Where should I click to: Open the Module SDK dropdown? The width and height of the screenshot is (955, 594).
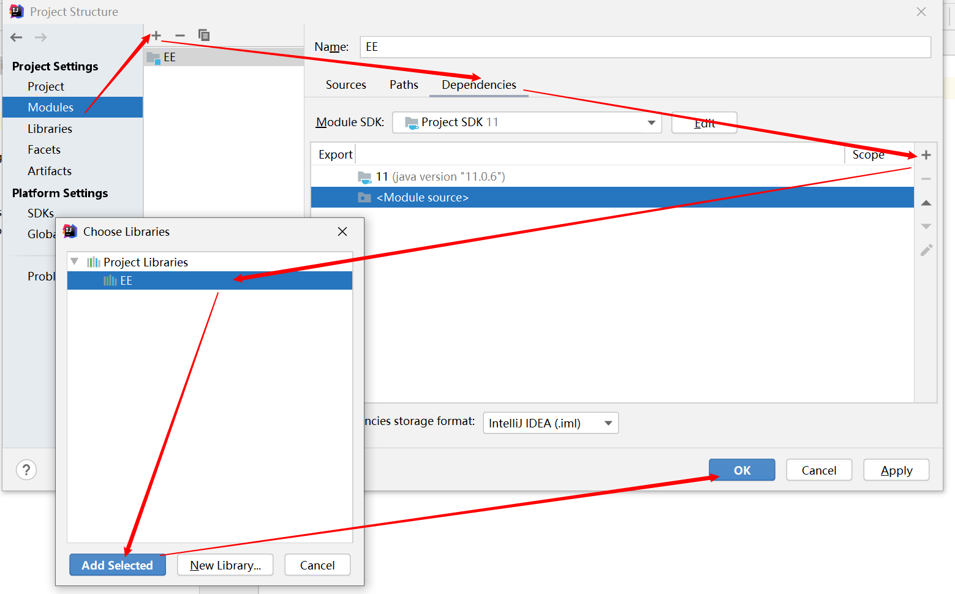point(527,122)
